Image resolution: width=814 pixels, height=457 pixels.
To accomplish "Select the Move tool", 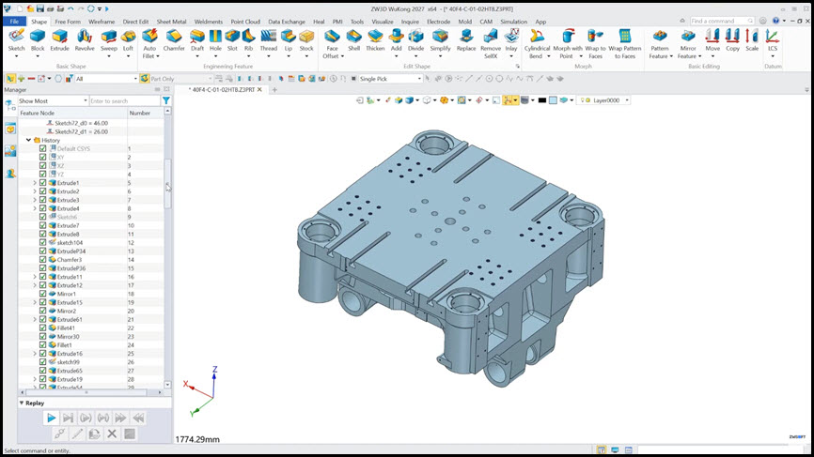I will (712, 40).
